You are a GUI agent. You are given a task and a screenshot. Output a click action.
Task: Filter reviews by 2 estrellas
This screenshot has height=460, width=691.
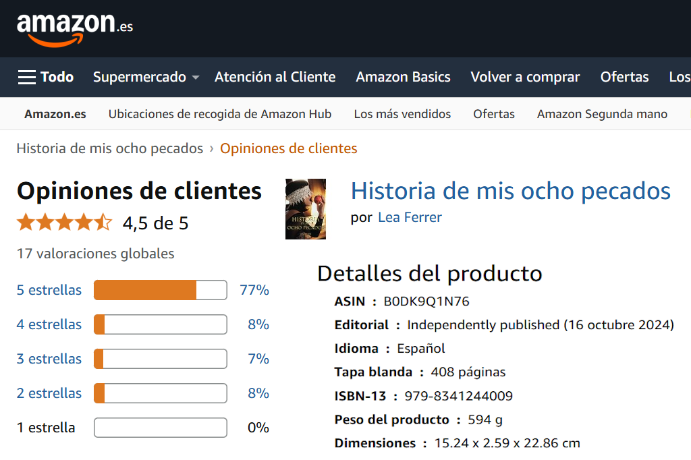point(49,393)
